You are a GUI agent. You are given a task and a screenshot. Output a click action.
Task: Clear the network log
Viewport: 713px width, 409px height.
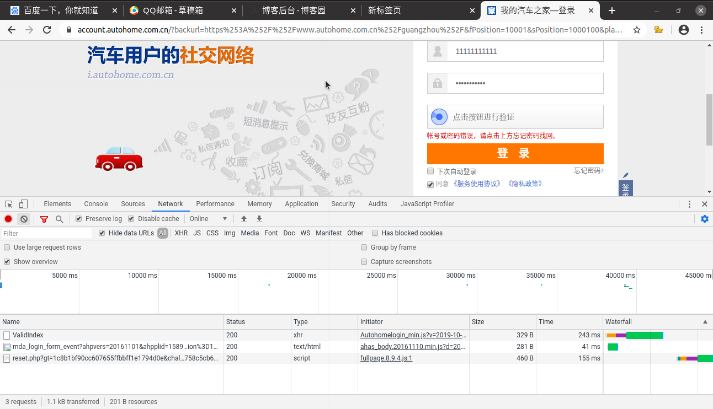[24, 219]
